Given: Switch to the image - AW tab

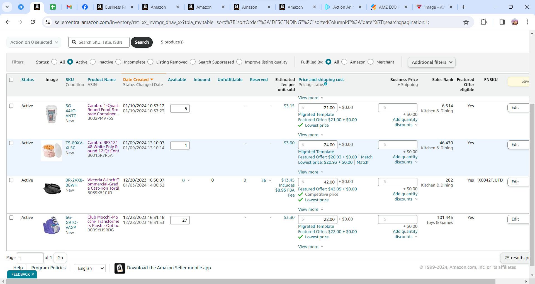Looking at the screenshot, I should pyautogui.click(x=434, y=7).
